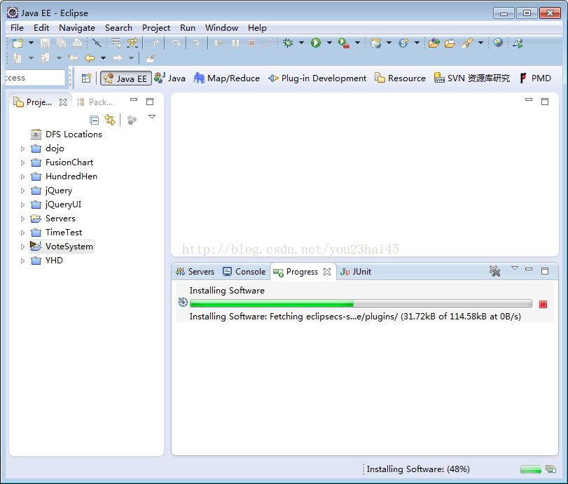This screenshot has height=484, width=568.
Task: Click the green Run button icon
Action: pos(316,43)
